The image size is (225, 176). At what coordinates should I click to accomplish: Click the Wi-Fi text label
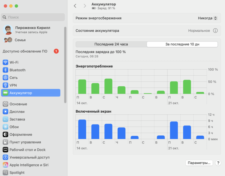tap(14, 62)
